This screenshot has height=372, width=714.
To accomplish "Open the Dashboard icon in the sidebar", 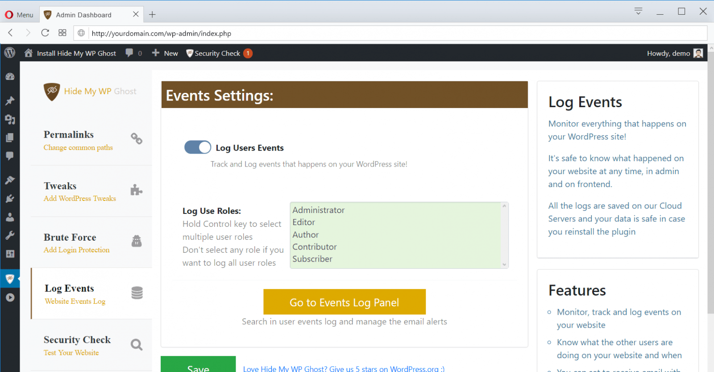I will click(x=10, y=77).
